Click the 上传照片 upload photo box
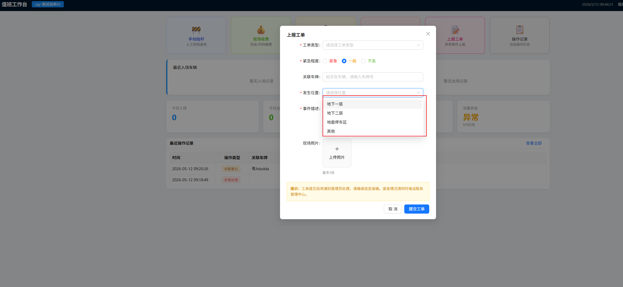Image resolution: width=623 pixels, height=287 pixels. pos(337,153)
